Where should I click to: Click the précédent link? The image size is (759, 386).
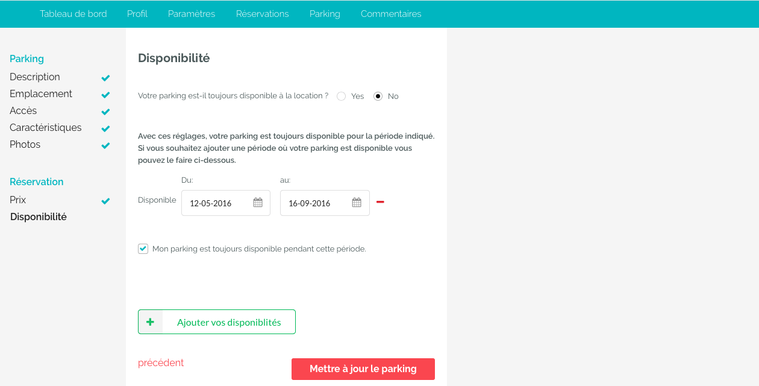tap(161, 362)
